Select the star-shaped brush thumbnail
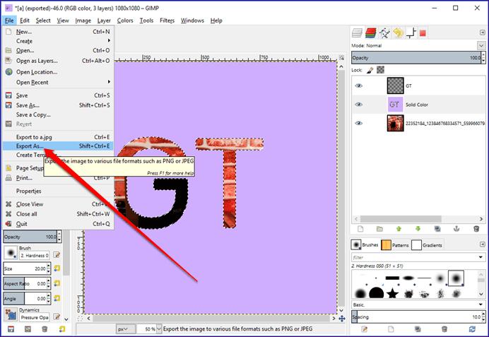The width and height of the screenshot is (489, 337). [393, 293]
